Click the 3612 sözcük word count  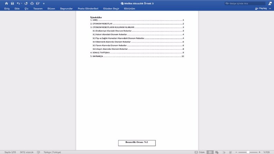click(27, 152)
